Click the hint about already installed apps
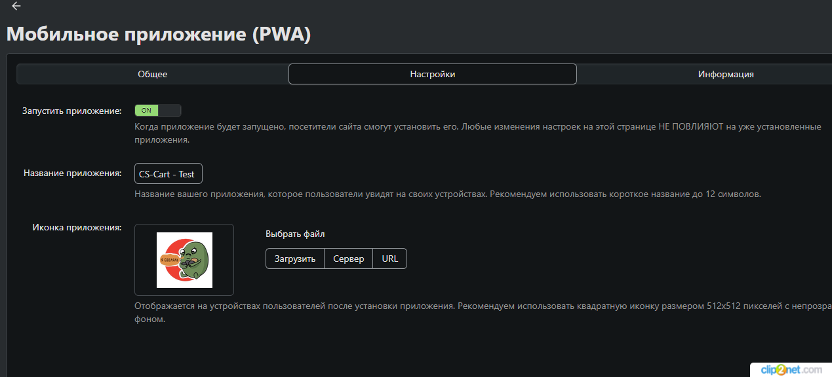The height and width of the screenshot is (377, 832). pos(477,127)
